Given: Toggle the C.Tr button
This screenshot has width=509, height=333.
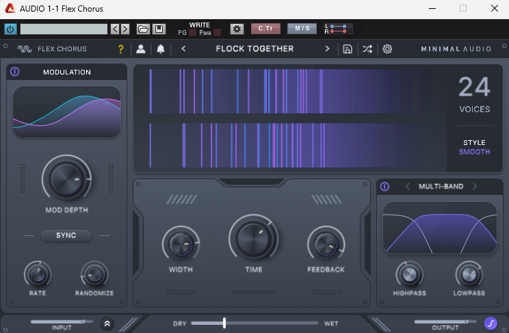Looking at the screenshot, I should point(265,29).
